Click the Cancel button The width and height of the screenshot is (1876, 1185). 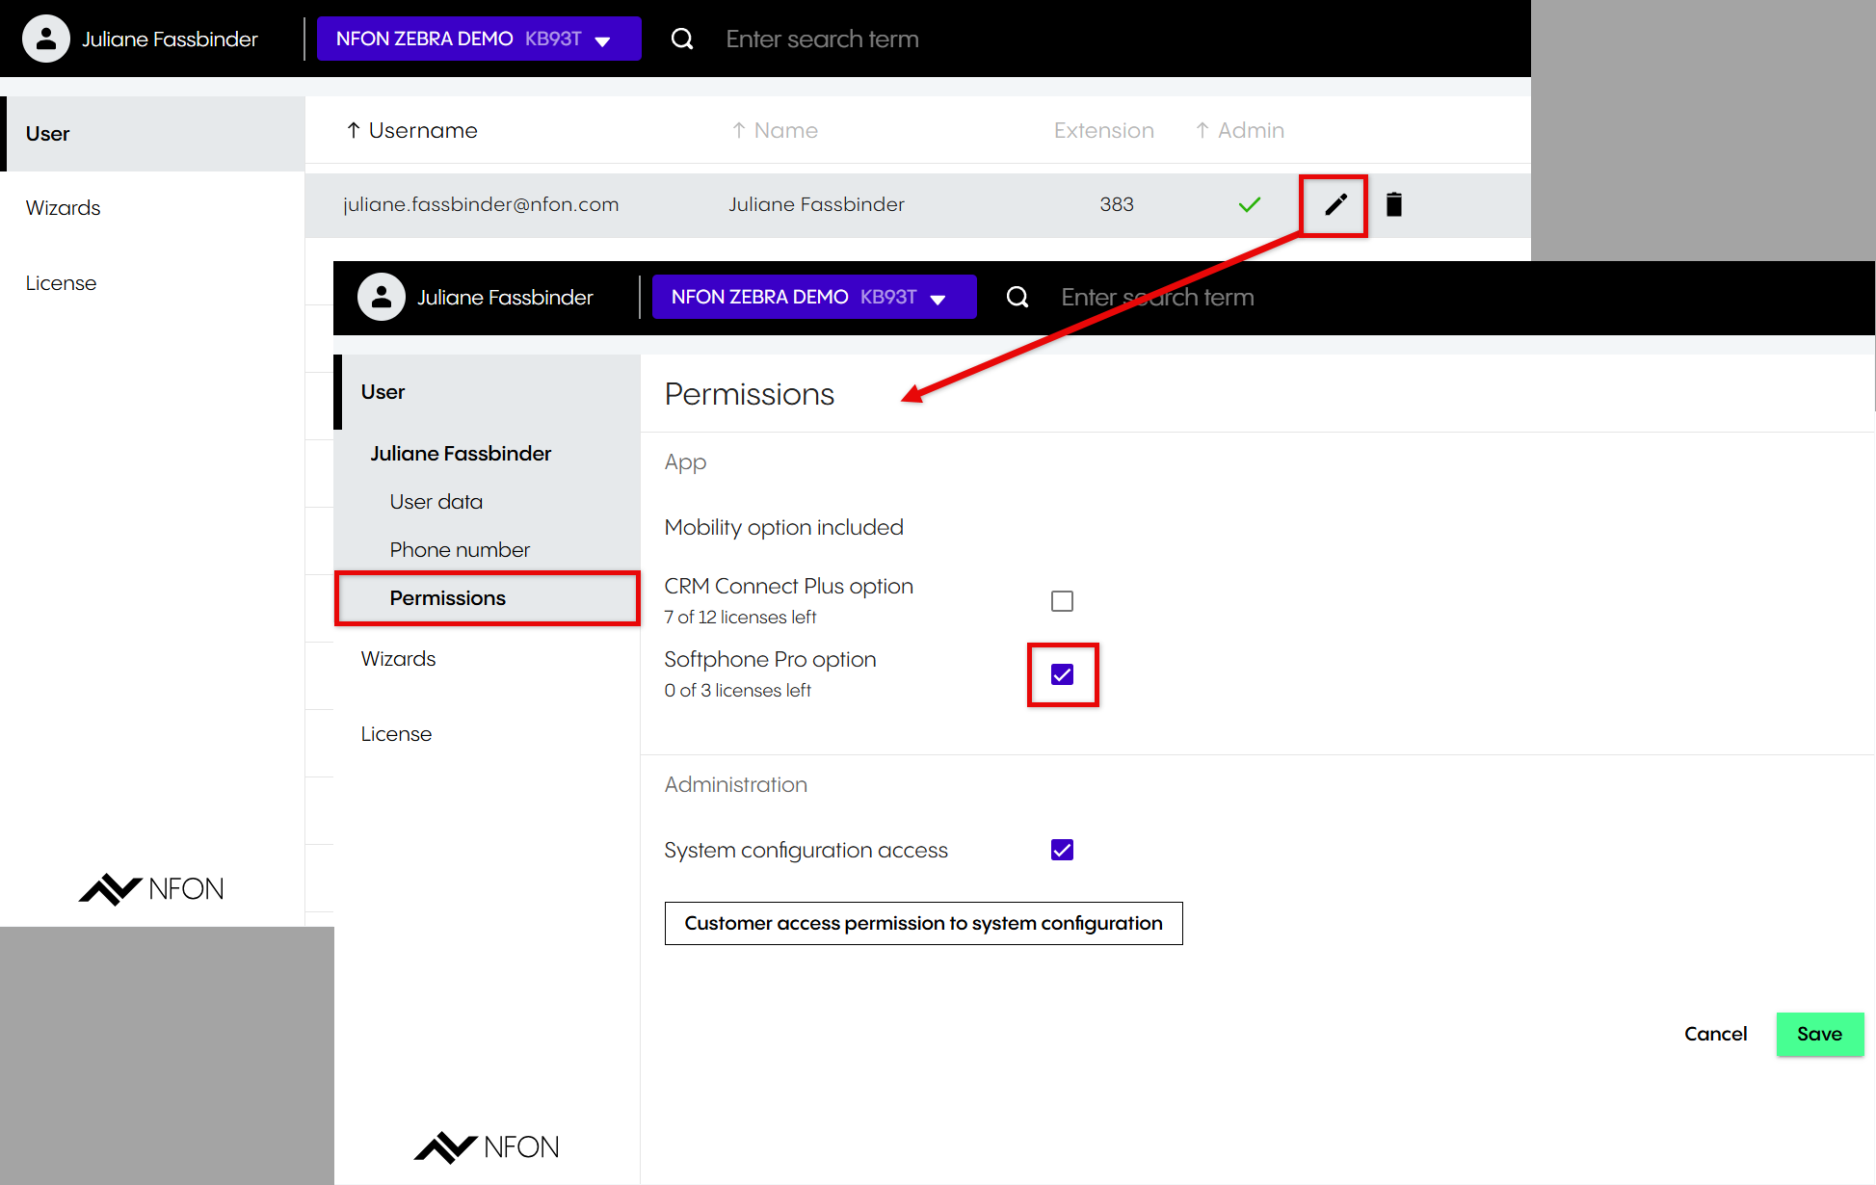point(1715,1034)
